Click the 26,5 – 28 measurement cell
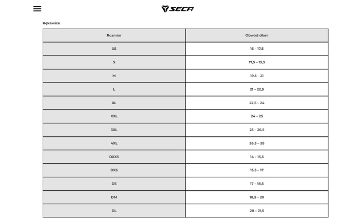The image size is (364, 224). pos(257,143)
